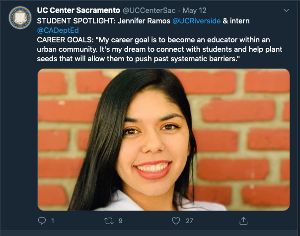Open the UC Center Sacramento display name
This screenshot has height=236, width=300.
[78, 10]
